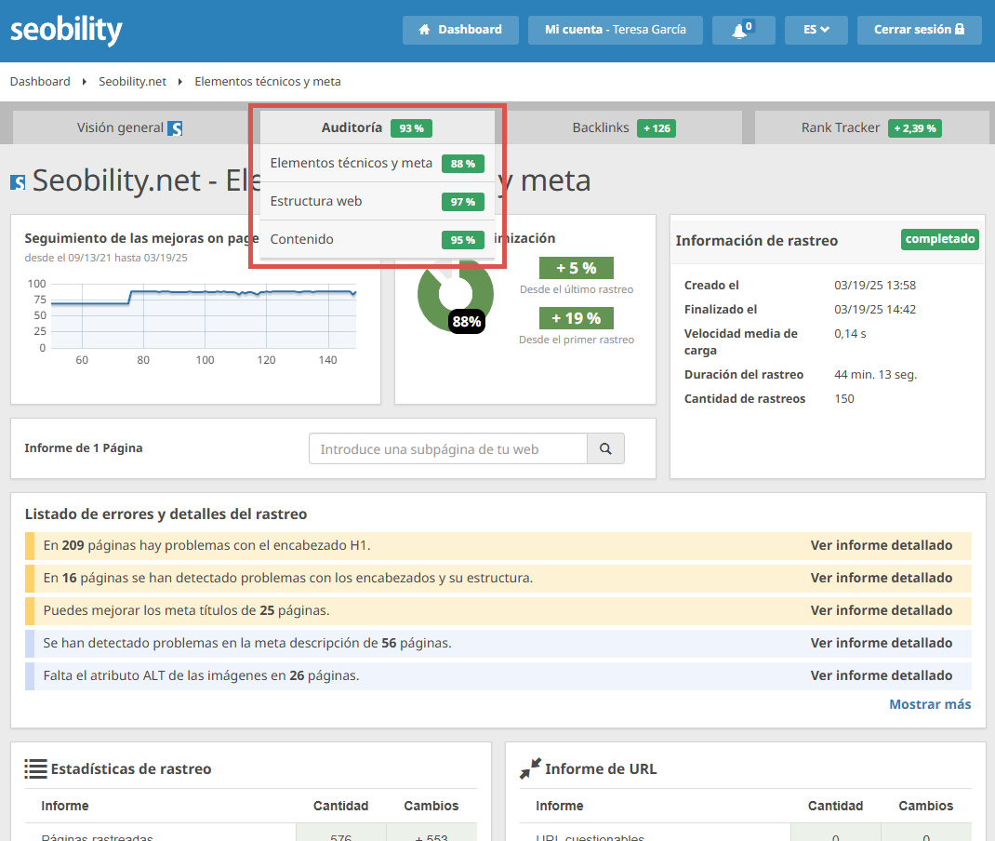Open detailed report for meta descripción problems

[882, 643]
